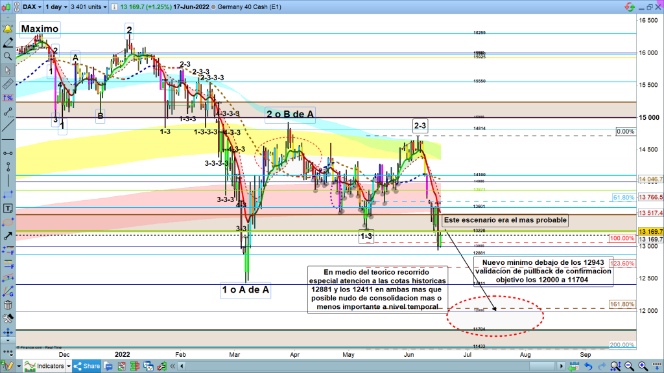This screenshot has height=373, width=664.
Task: Select the arrow drawing tool
Action: 8,236
